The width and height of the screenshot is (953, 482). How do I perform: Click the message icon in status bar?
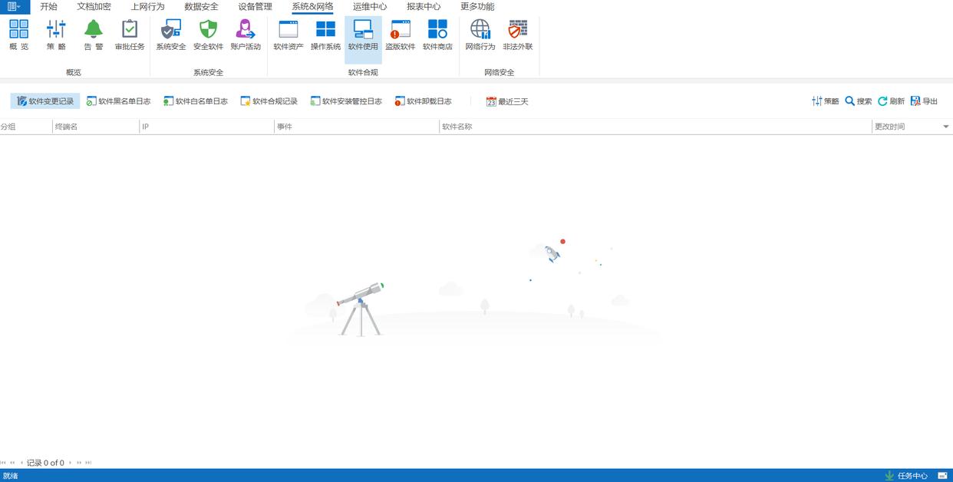point(943,476)
